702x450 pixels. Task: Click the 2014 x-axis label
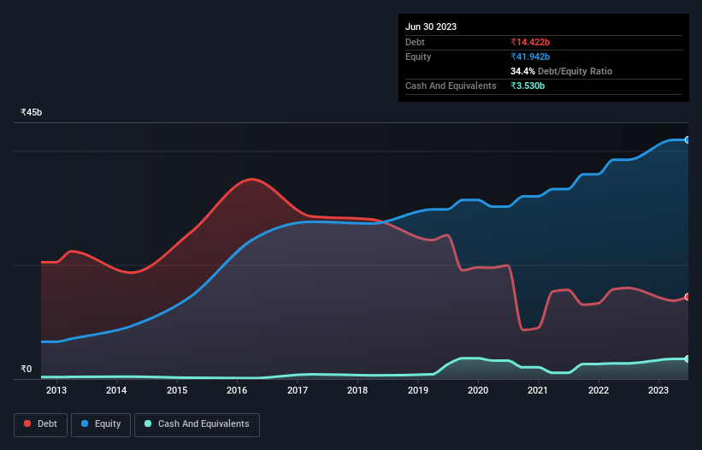tap(116, 390)
